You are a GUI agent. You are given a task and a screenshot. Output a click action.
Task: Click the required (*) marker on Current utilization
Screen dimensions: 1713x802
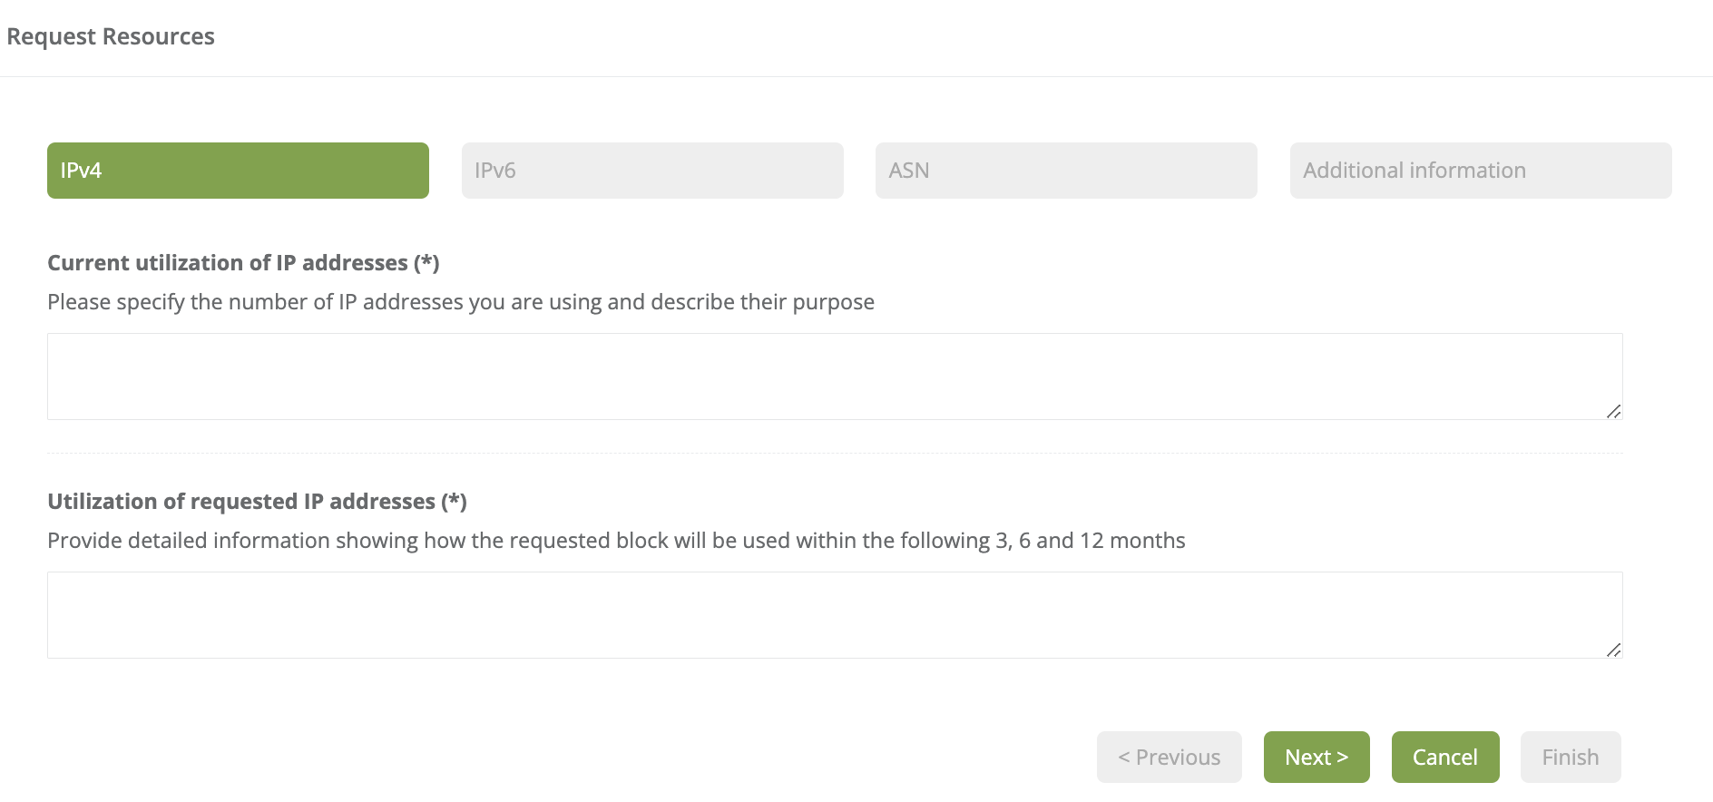(x=426, y=263)
